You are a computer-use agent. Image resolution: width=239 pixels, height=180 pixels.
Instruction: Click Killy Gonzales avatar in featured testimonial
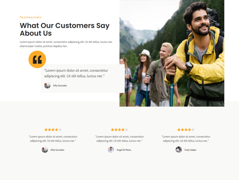[47, 85]
